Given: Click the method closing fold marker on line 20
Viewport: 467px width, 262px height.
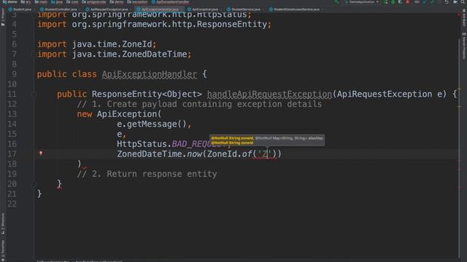Looking at the screenshot, I should [x=34, y=184].
